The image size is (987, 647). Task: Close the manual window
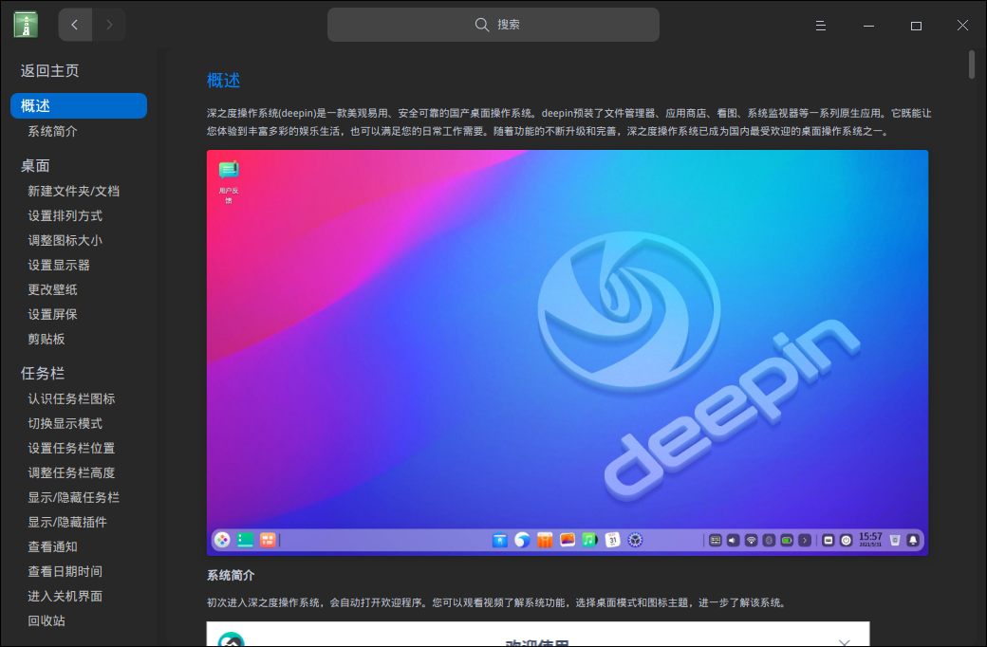pos(962,26)
